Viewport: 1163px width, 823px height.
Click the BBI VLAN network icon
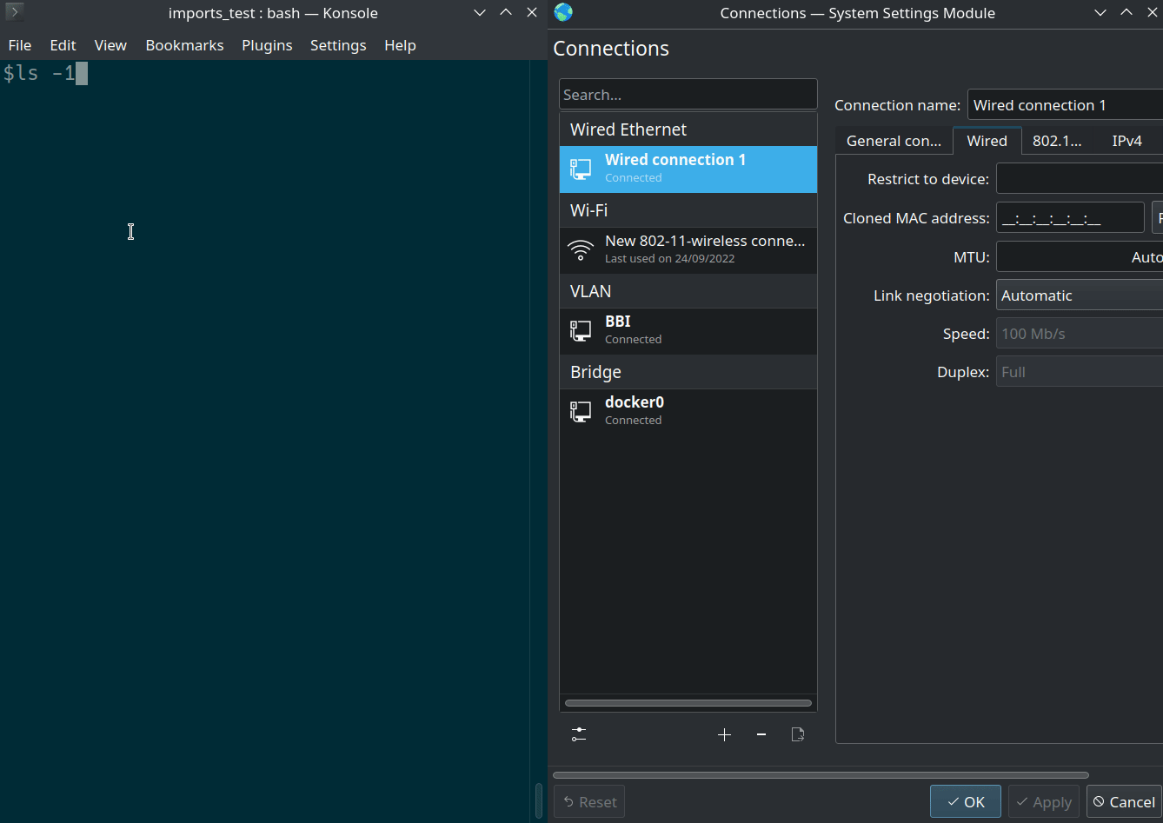581,330
